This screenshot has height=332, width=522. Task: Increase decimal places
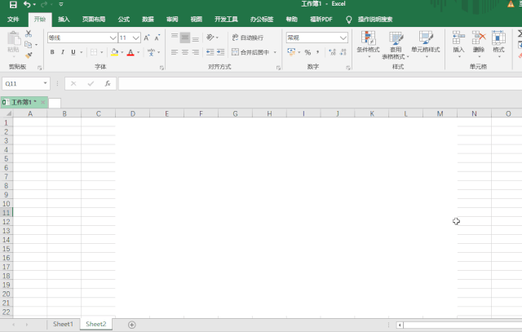click(332, 52)
